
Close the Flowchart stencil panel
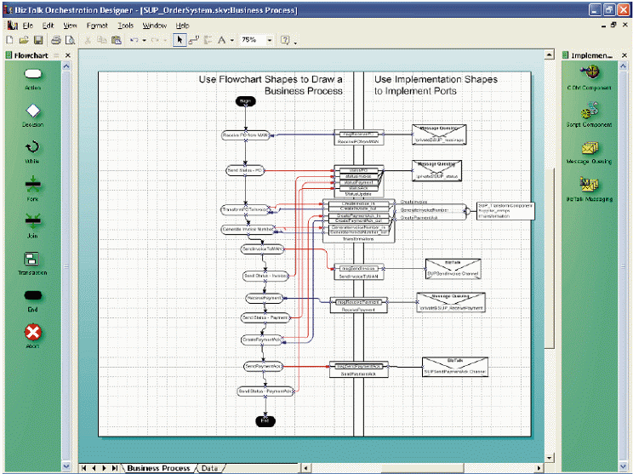click(x=68, y=55)
